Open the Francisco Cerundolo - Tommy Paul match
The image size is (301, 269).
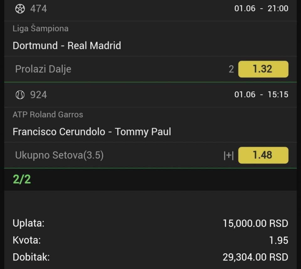pos(92,131)
